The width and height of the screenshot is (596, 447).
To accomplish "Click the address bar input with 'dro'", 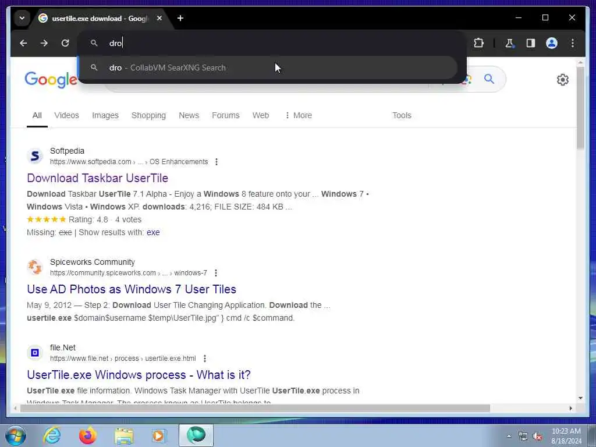I will pyautogui.click(x=272, y=43).
